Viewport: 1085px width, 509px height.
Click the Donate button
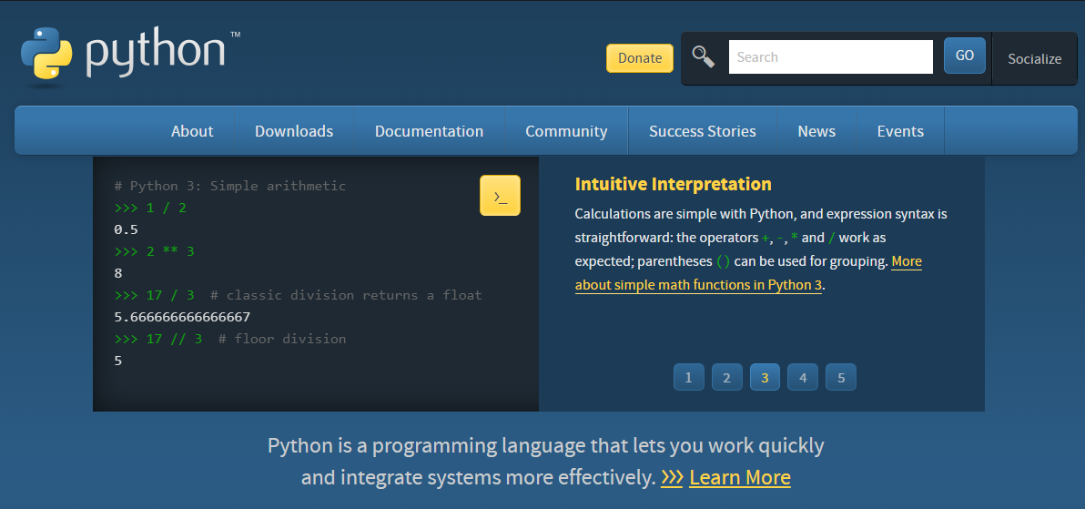point(639,58)
